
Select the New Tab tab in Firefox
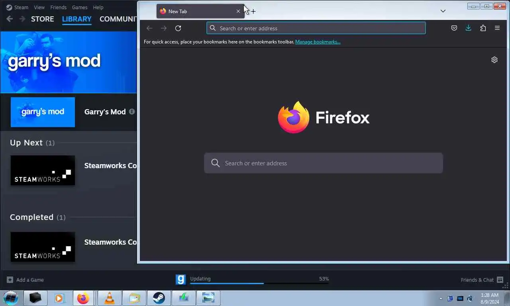click(x=200, y=11)
